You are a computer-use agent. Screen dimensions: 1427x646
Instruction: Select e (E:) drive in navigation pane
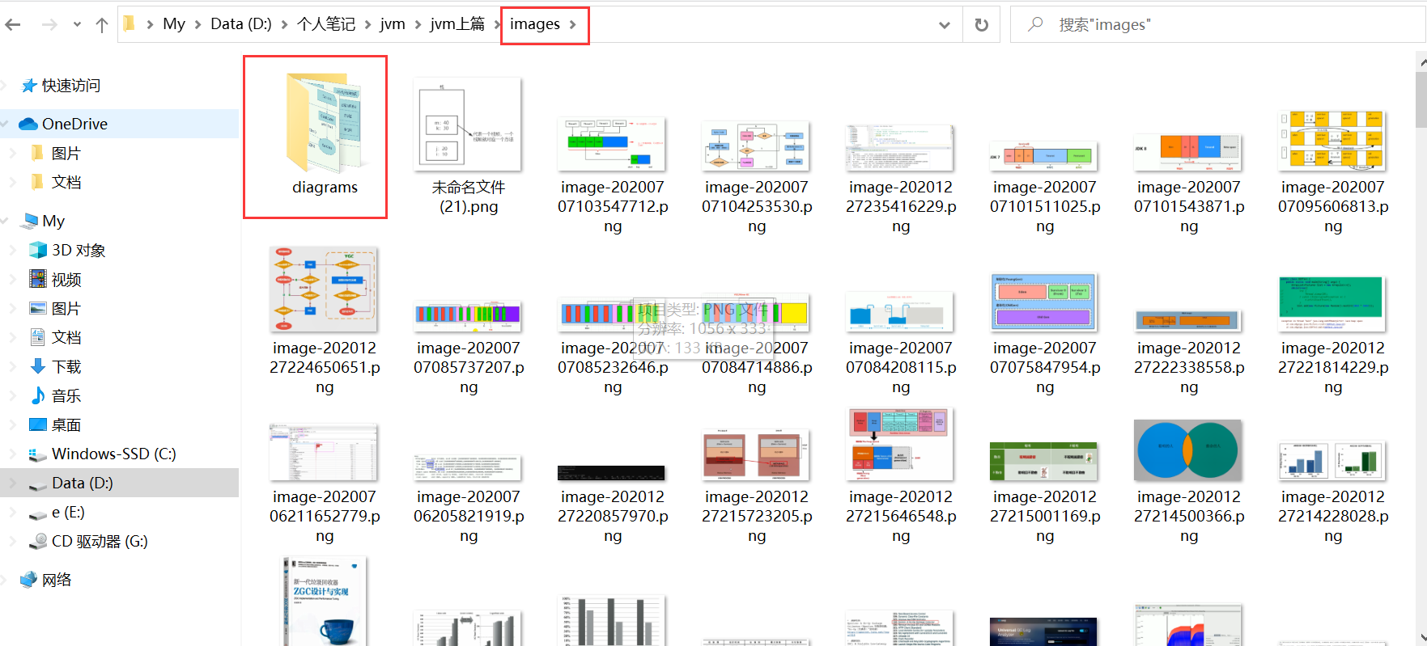tap(68, 513)
